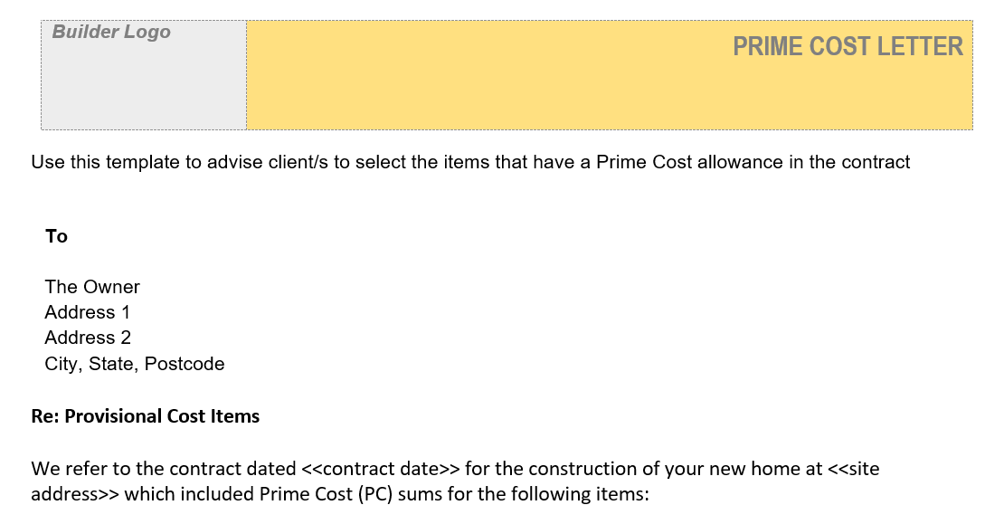The height and width of the screenshot is (505, 1004).
Task: Click the <<contract date>> placeholder
Action: pyautogui.click(x=381, y=469)
